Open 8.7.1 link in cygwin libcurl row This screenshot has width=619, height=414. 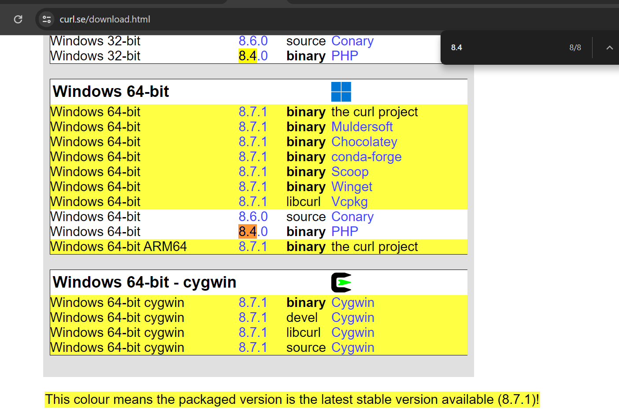point(253,333)
